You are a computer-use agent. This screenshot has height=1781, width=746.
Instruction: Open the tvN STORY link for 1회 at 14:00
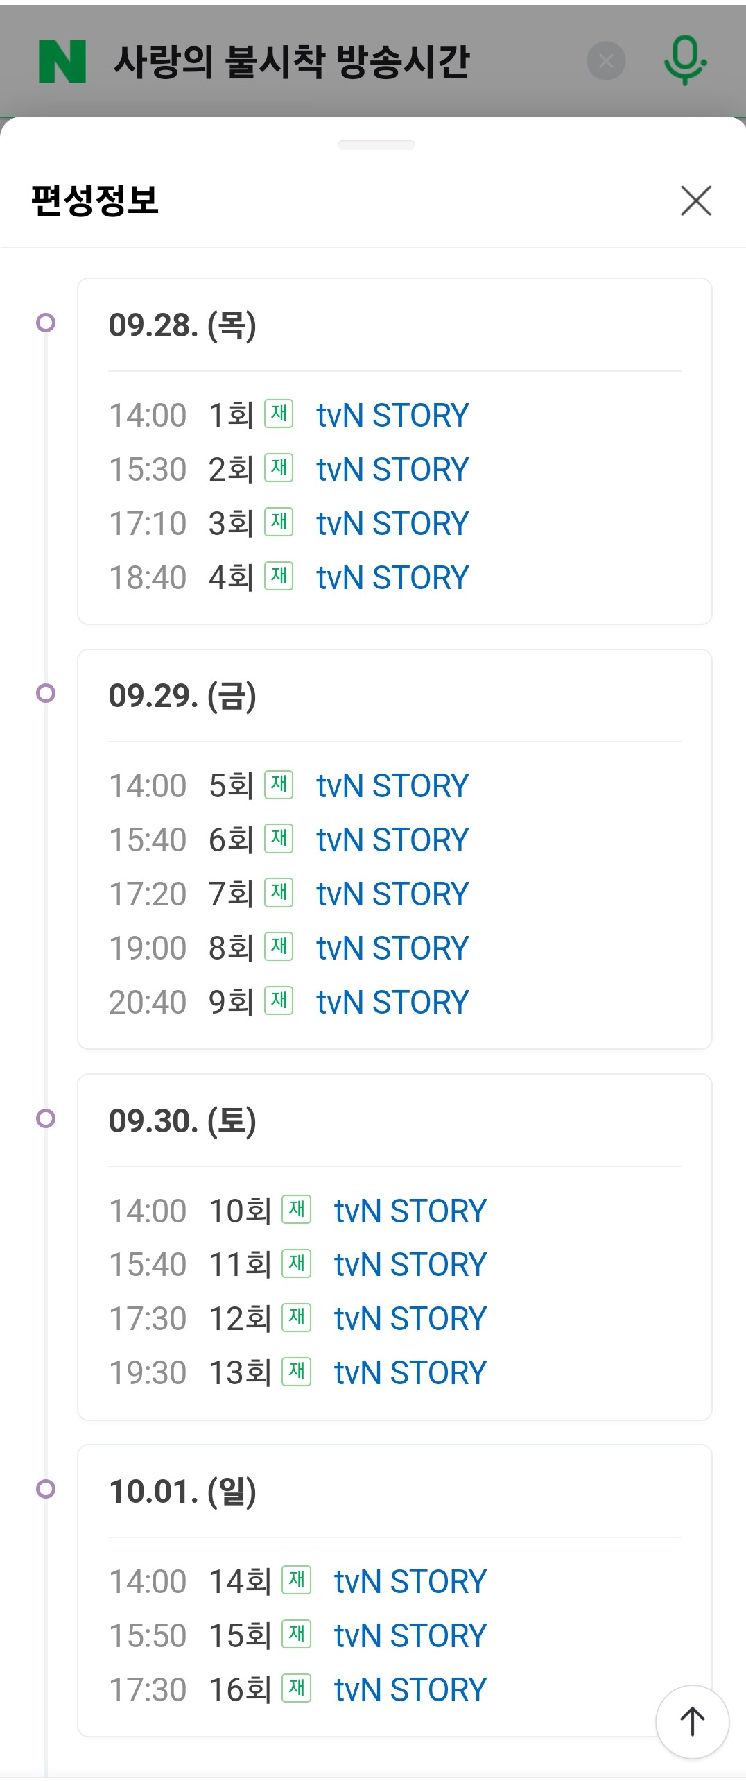(392, 415)
